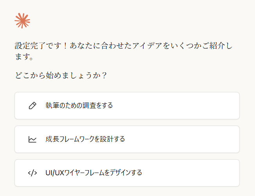Viewport: 255px width, 196px height.
Task: Choose the 成長フレームワークを設計する suggestion
Action: point(85,139)
